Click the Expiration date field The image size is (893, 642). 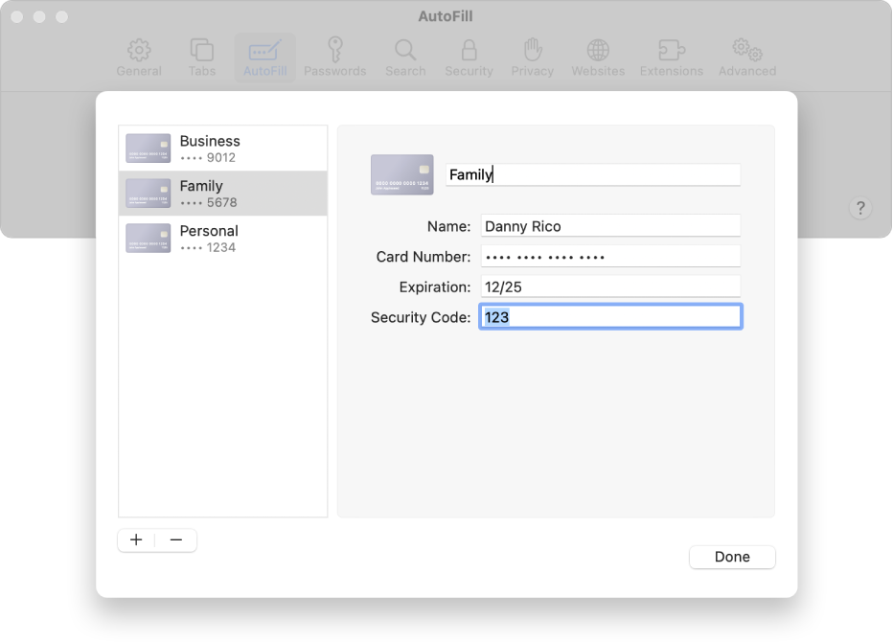point(610,287)
